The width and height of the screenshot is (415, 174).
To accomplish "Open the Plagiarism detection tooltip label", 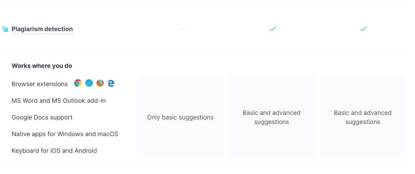I will (x=42, y=29).
